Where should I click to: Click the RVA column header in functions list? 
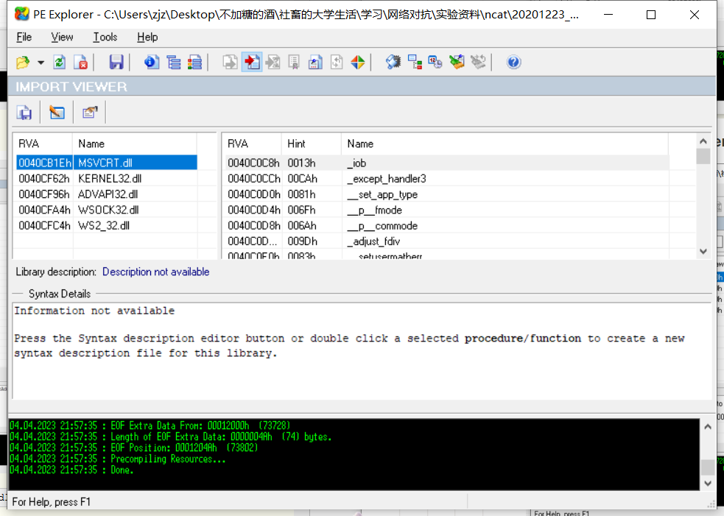[x=253, y=144]
